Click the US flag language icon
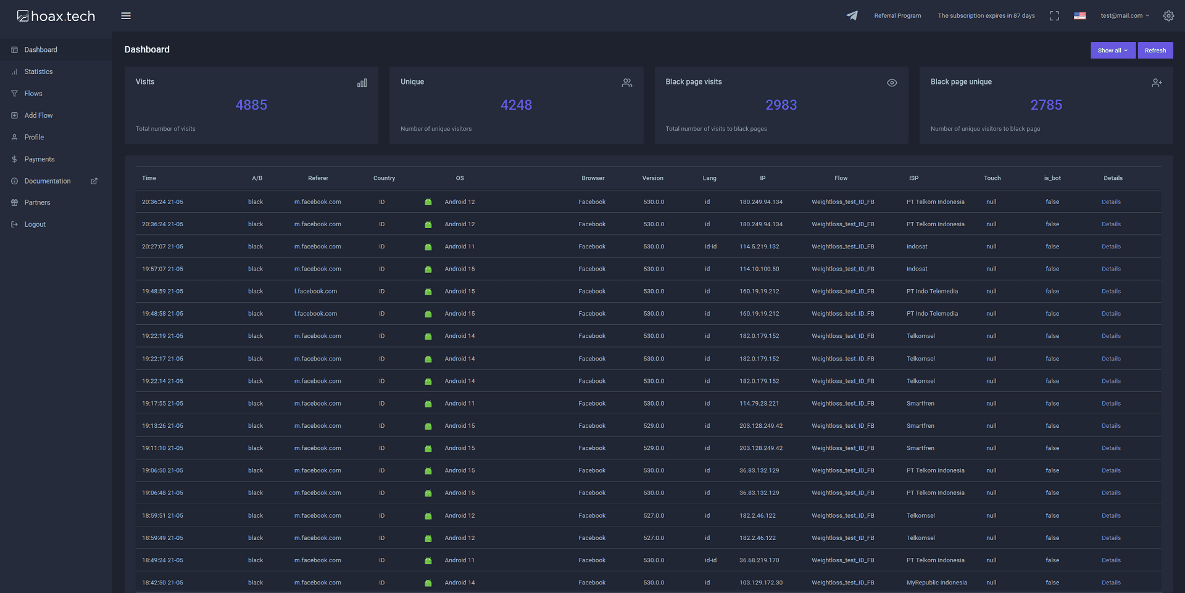The width and height of the screenshot is (1185, 593). (1079, 16)
